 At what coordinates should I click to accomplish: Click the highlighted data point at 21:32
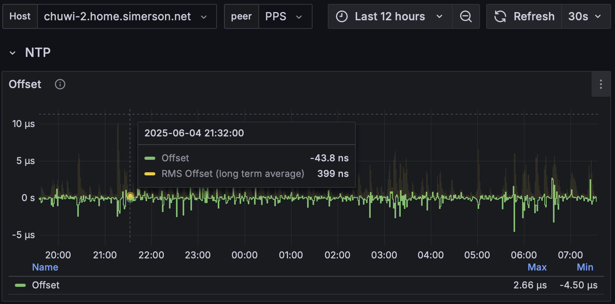tap(130, 196)
